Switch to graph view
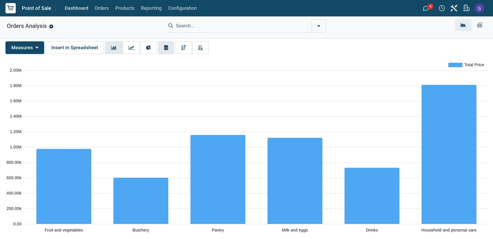 [x=463, y=25]
